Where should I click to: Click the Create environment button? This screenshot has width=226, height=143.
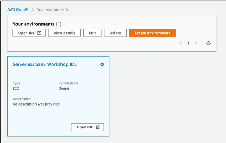tap(152, 33)
